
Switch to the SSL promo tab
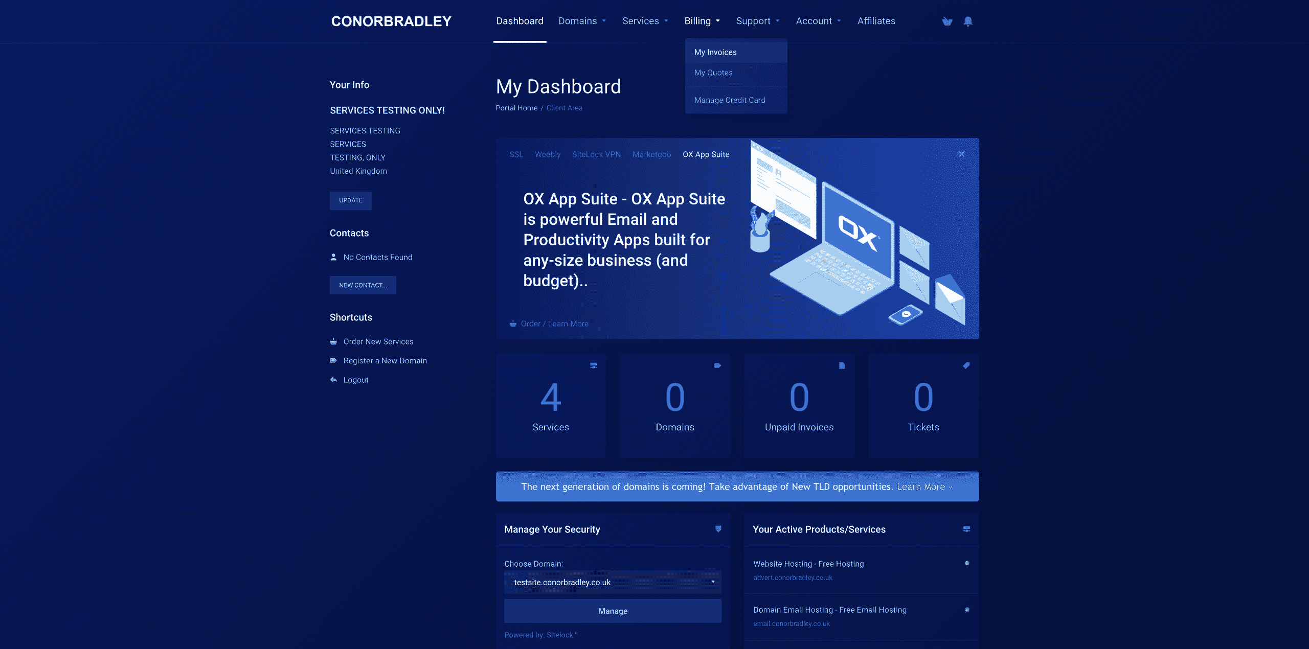point(516,154)
